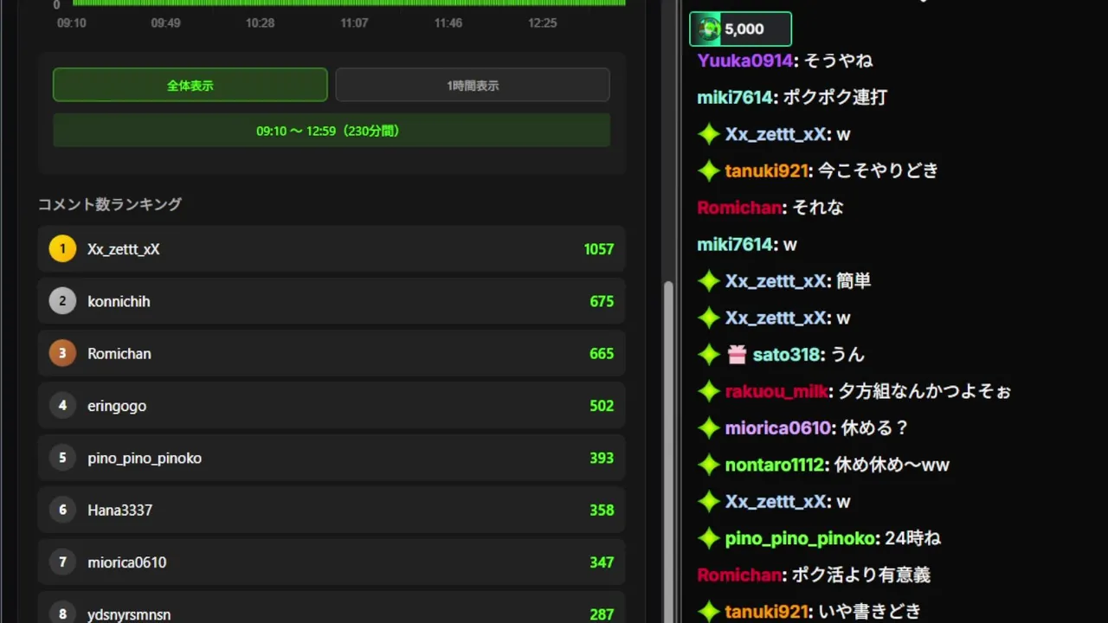Image resolution: width=1108 pixels, height=623 pixels.
Task: Click the sparkle badge before pino_pino_pinoko's 24時ね message
Action: 709,538
